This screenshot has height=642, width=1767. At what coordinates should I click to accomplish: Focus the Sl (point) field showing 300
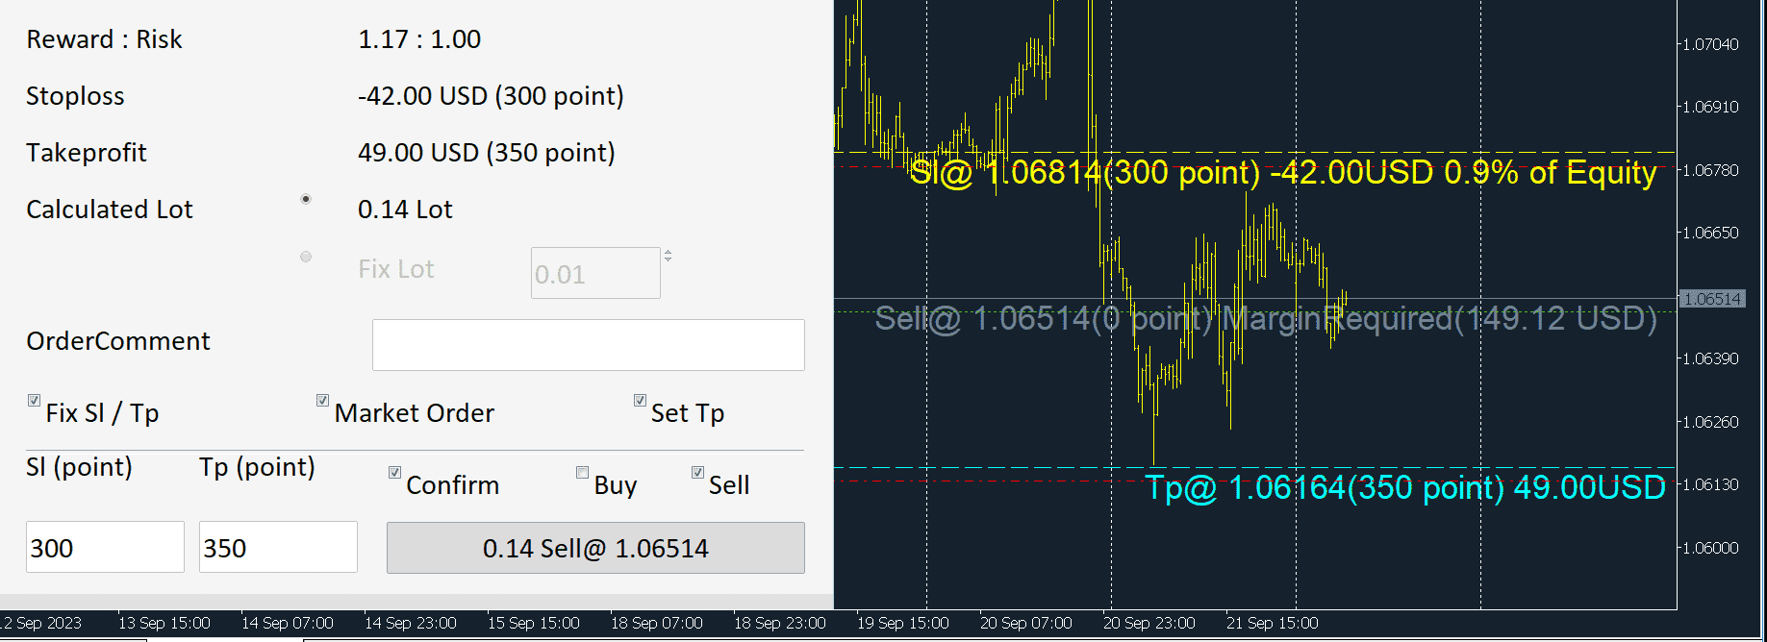[105, 547]
